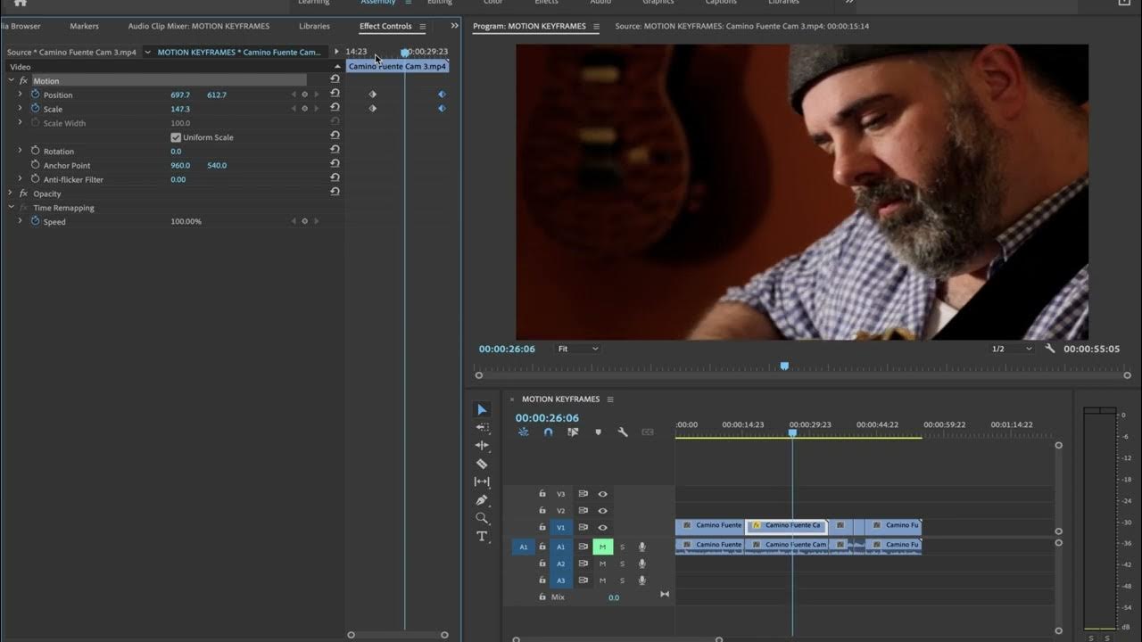The height and width of the screenshot is (642, 1142).
Task: Reset the Motion effect
Action: click(x=335, y=80)
